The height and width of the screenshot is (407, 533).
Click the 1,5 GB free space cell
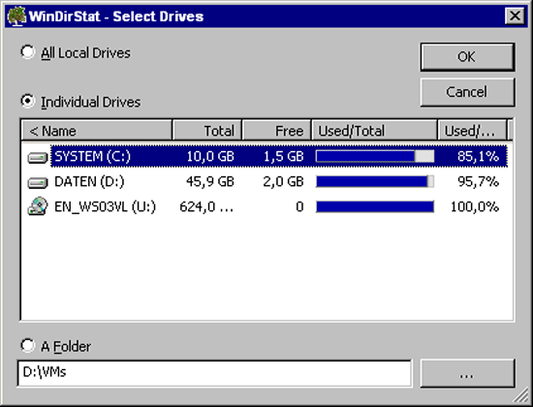[x=284, y=156]
